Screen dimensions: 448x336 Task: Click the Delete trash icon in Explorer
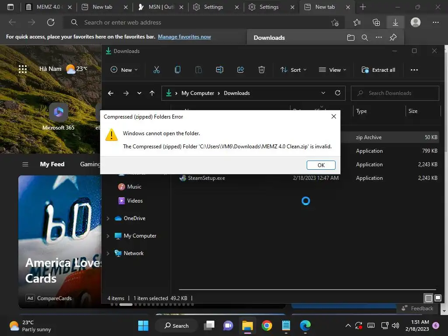click(262, 70)
